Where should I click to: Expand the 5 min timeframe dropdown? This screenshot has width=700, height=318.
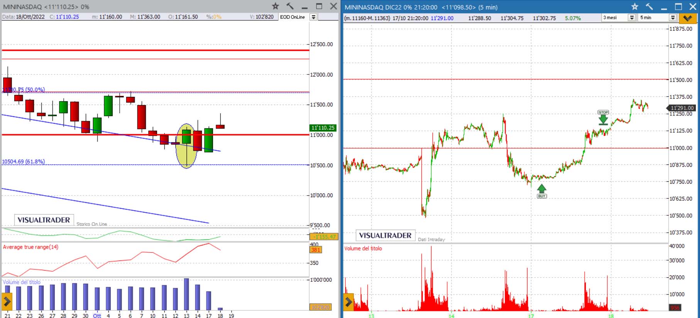(673, 18)
